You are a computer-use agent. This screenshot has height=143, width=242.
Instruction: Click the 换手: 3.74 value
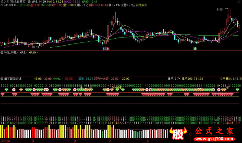tap(174, 79)
